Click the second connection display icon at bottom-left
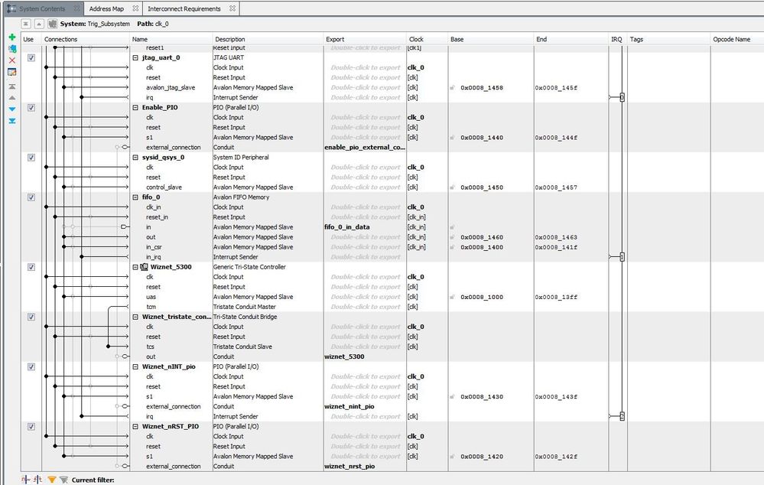 38,480
